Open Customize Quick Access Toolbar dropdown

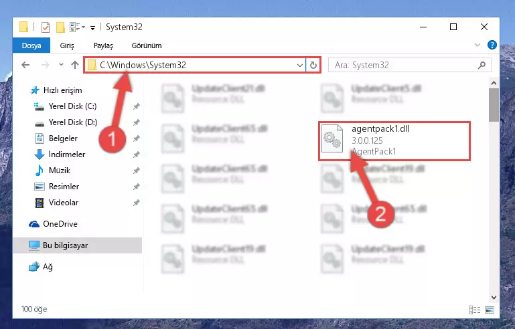(x=92, y=28)
